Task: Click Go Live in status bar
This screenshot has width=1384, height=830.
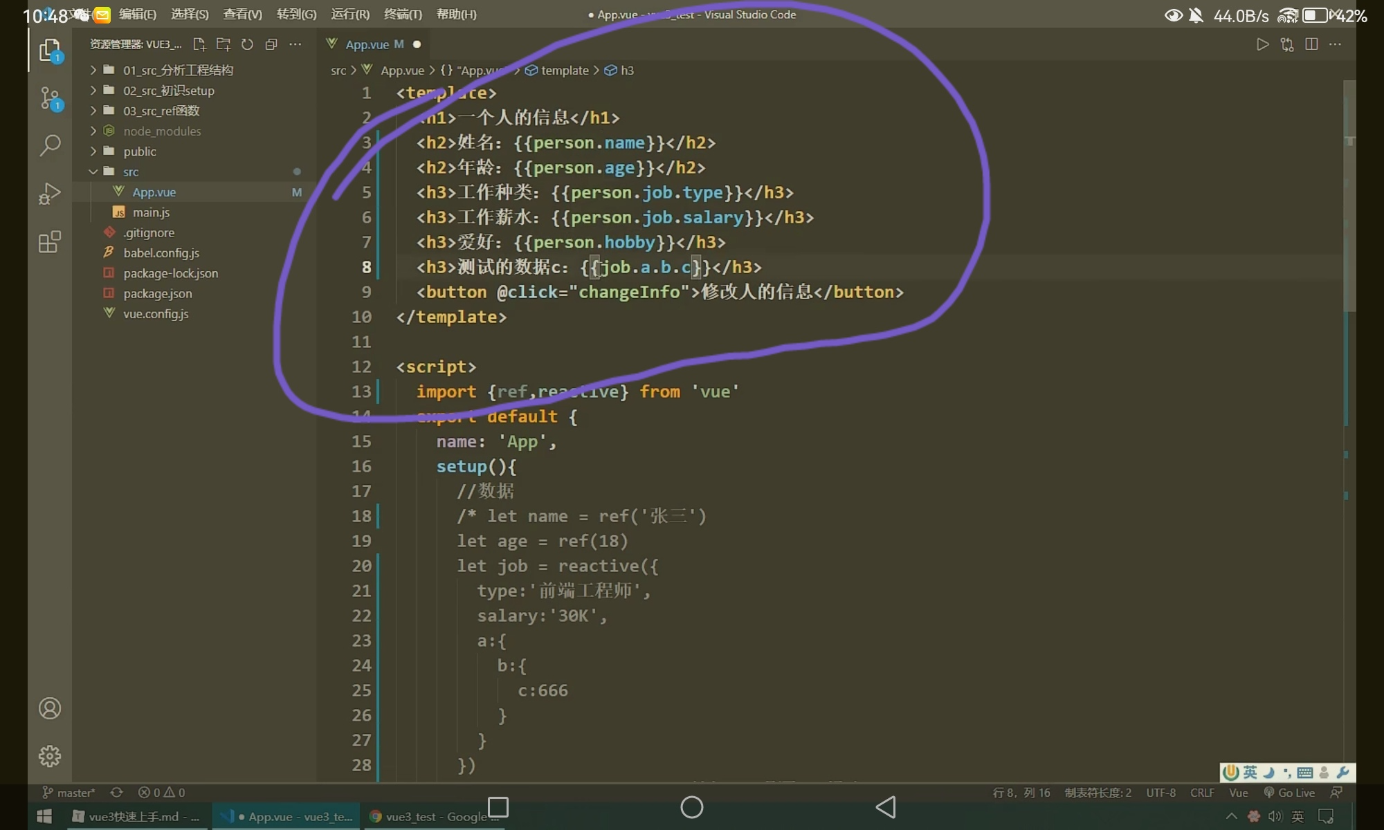Action: click(x=1289, y=793)
